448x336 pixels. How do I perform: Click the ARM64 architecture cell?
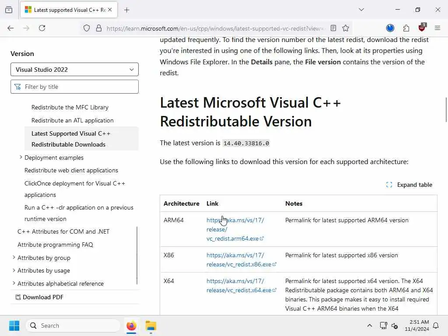click(x=173, y=220)
